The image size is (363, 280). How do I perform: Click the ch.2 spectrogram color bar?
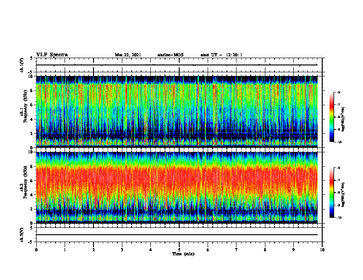coord(331,193)
